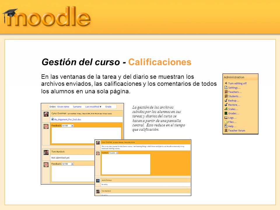Click the Administration panel heading
This screenshot has width=280, height=210.
234,77
